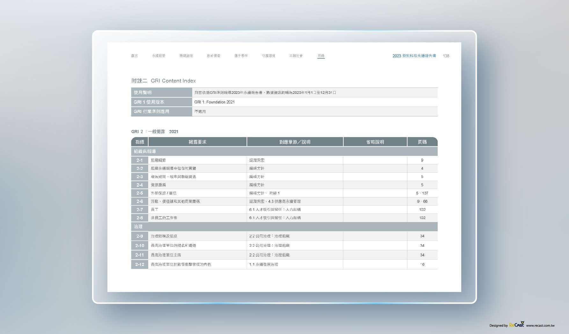Open the 前言 navigation tab
569x334 pixels.
coord(135,56)
